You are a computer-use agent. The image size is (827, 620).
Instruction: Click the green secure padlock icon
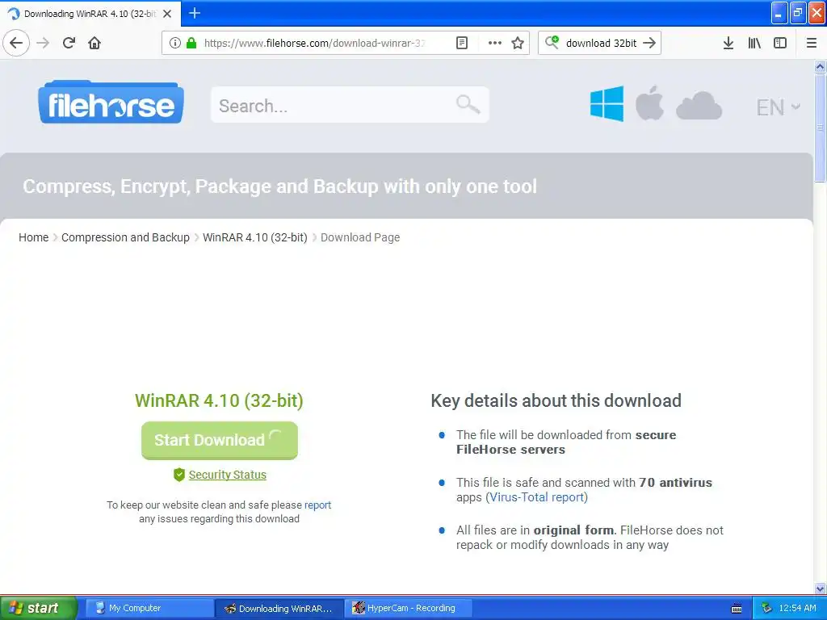click(x=191, y=43)
